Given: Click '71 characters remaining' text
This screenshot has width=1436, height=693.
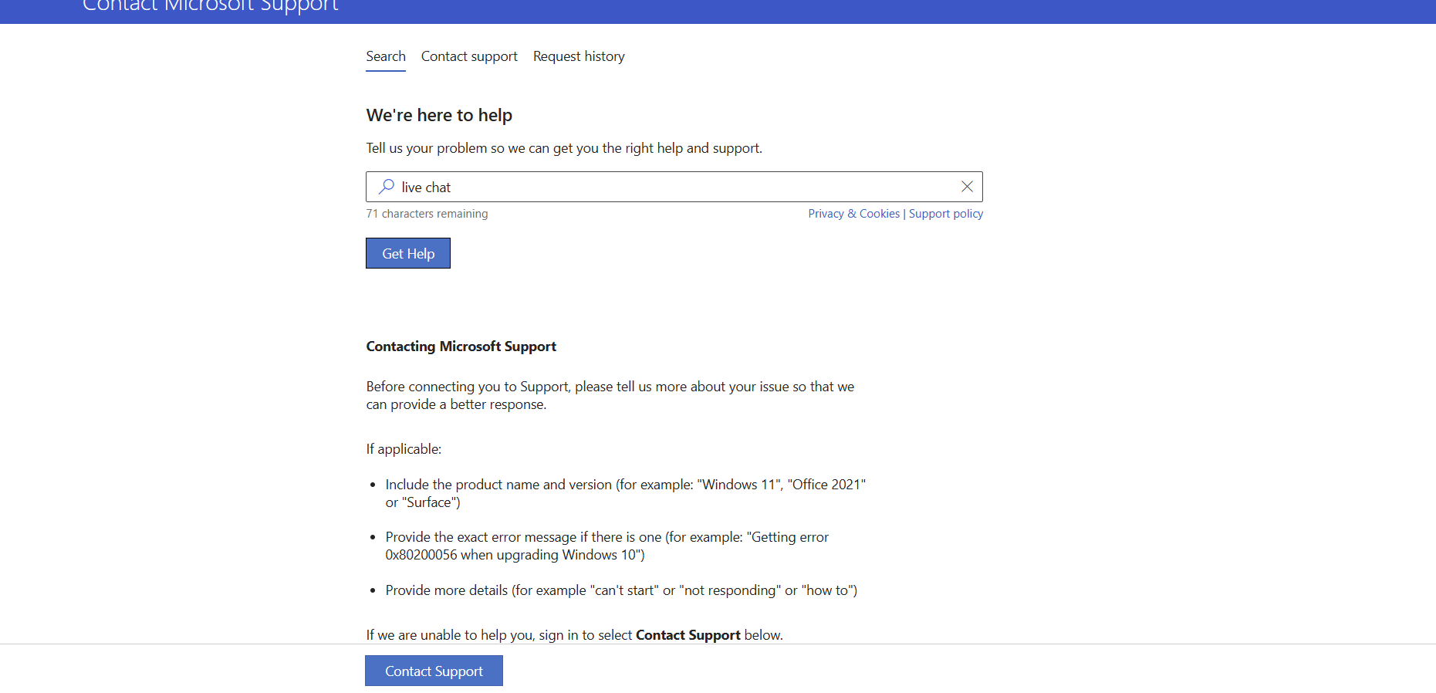Looking at the screenshot, I should [427, 214].
